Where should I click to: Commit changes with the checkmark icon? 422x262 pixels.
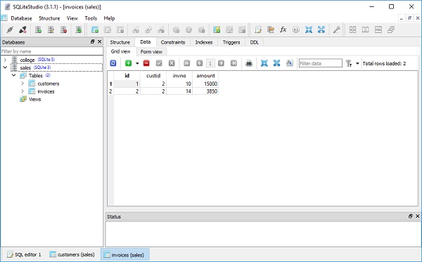[x=159, y=63]
